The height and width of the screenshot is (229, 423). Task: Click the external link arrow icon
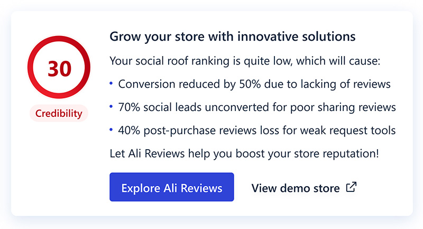(x=351, y=187)
